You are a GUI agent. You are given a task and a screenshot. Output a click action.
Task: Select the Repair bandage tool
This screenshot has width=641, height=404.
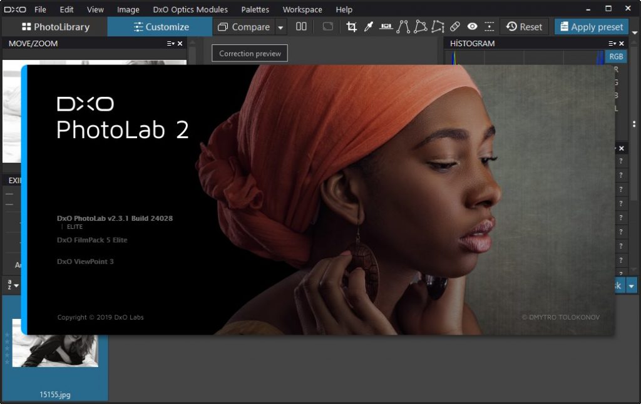point(454,27)
